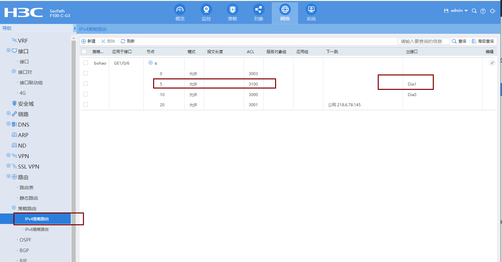Edit the bohao policy using the pencil icon

pyautogui.click(x=492, y=63)
